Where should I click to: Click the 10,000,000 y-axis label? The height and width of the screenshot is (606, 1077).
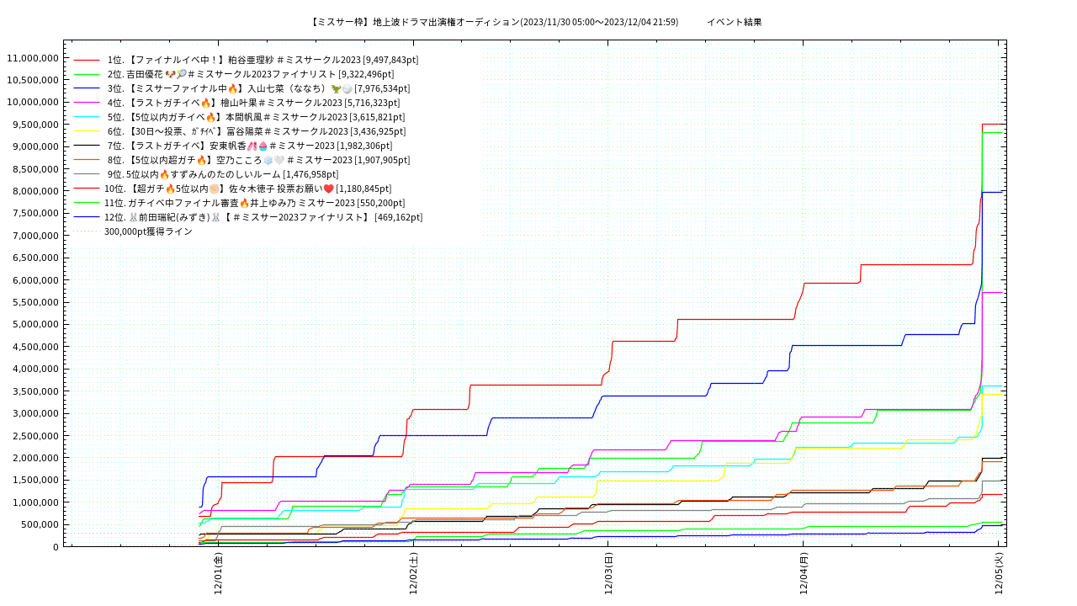pyautogui.click(x=32, y=102)
